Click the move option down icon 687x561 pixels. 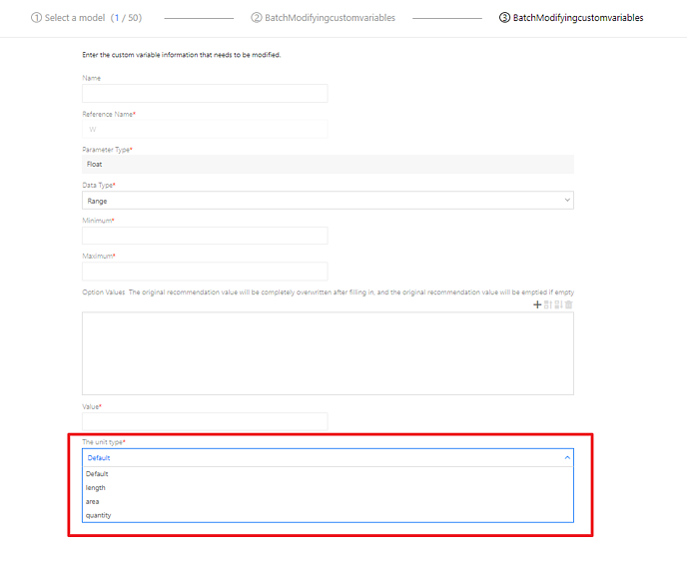pyautogui.click(x=558, y=304)
